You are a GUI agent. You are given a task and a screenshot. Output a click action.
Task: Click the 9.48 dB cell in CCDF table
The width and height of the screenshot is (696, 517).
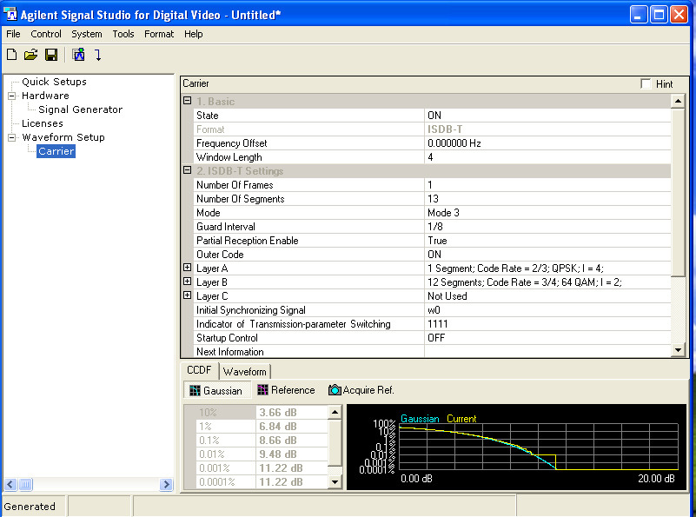click(292, 454)
